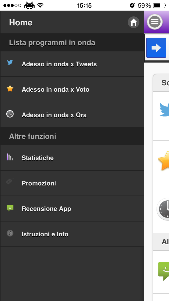
Task: Select Adesso in onda x Voto
Action: click(x=55, y=90)
